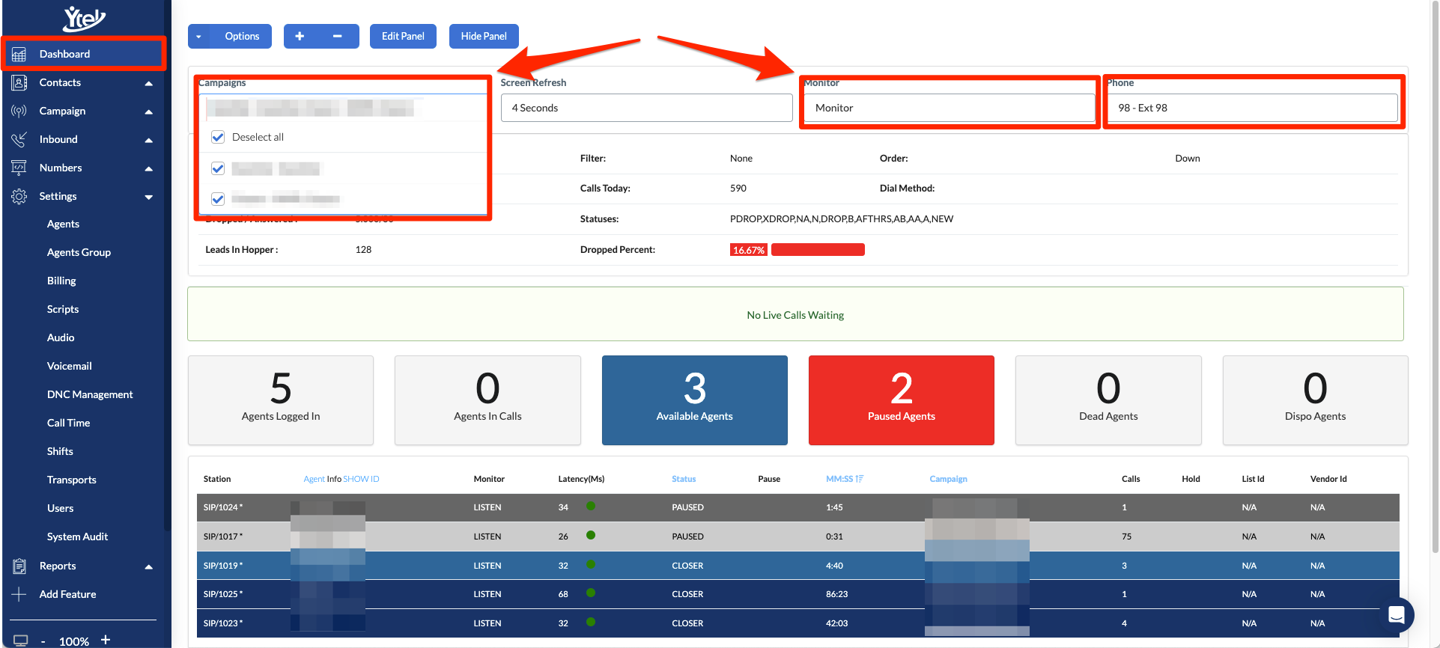The height and width of the screenshot is (648, 1440).
Task: Open the Phone dropdown showing 98 - Ext 98
Action: click(1252, 108)
